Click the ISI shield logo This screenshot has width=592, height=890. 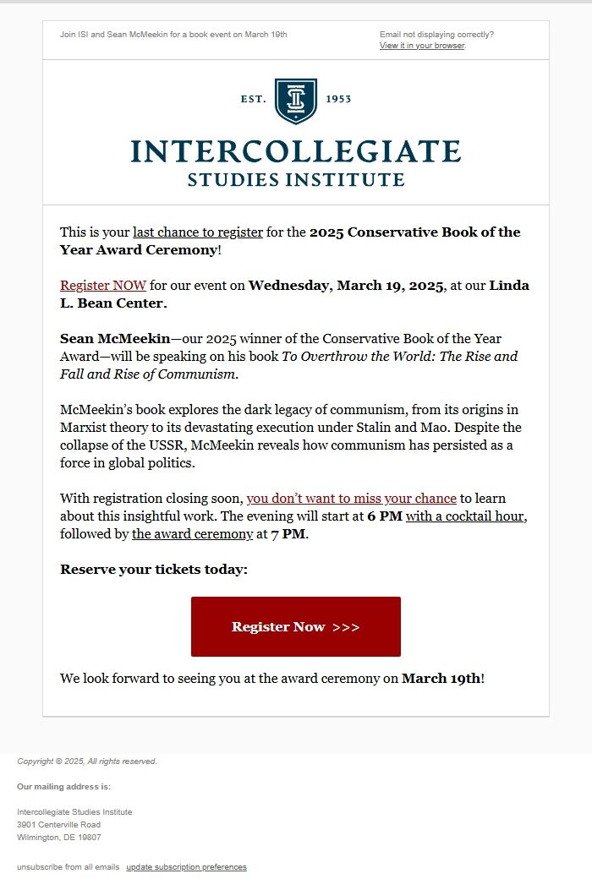click(x=295, y=98)
